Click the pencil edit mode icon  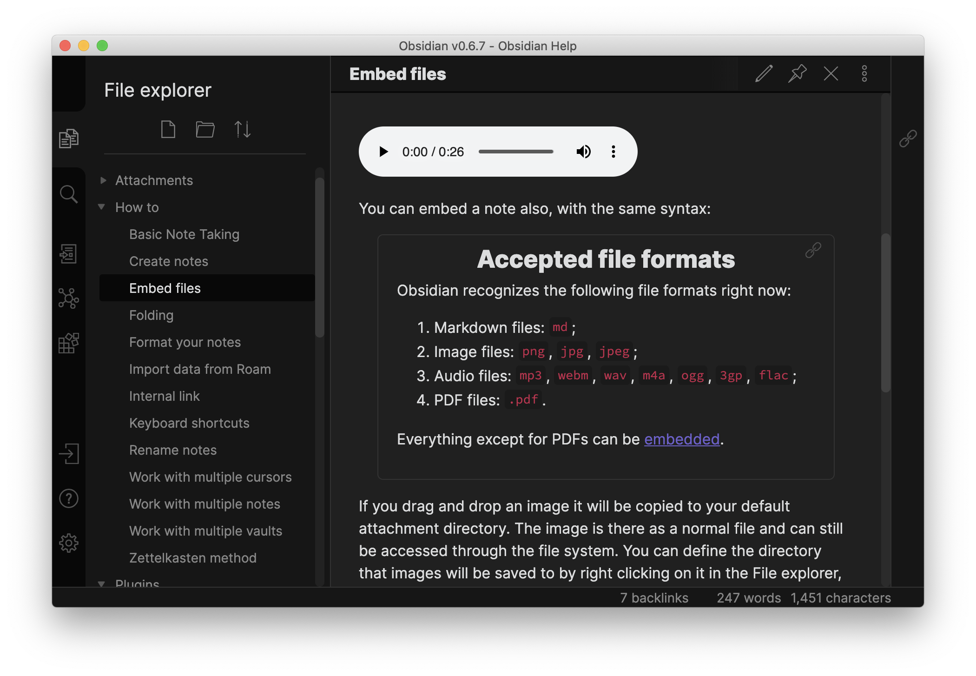(x=764, y=73)
